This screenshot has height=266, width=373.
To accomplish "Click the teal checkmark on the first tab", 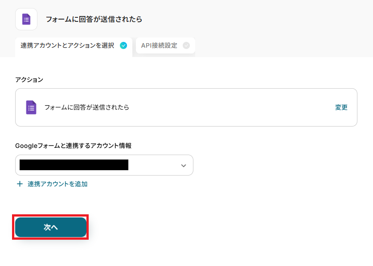I will (123, 45).
